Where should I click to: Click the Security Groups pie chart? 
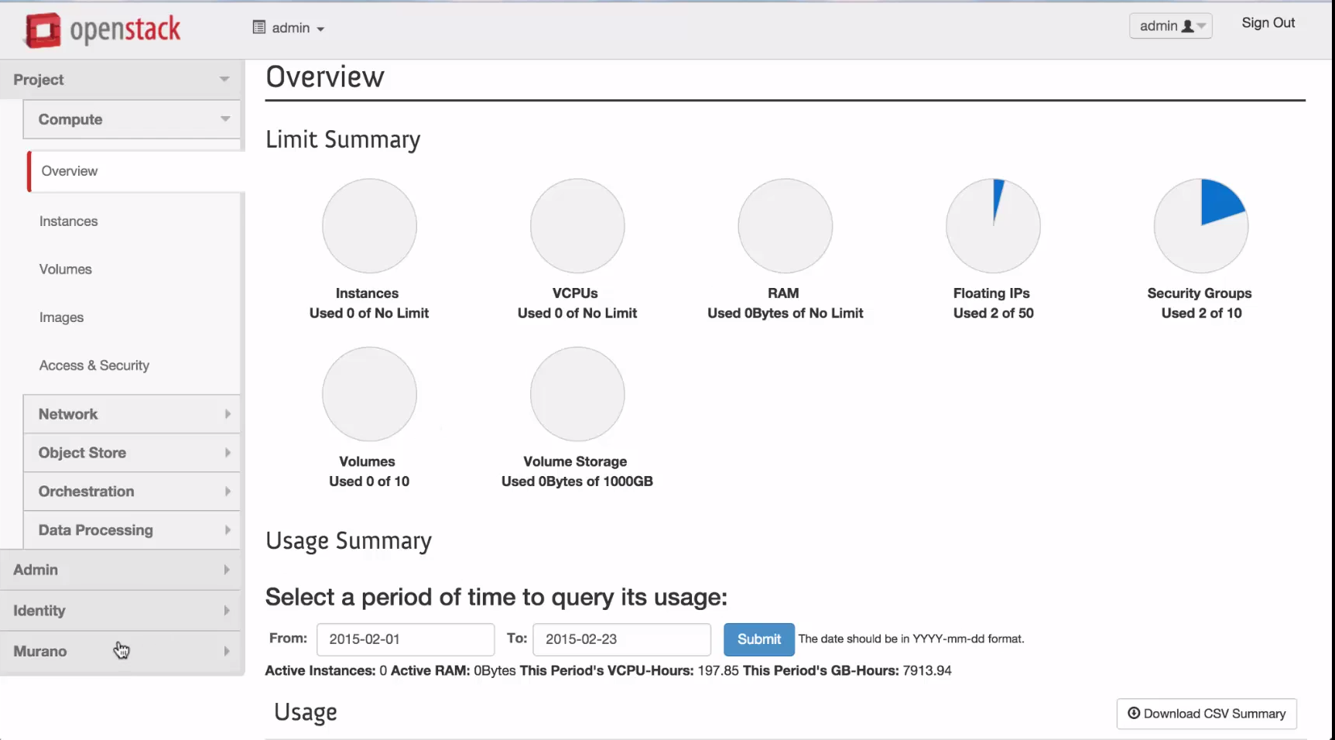point(1200,226)
